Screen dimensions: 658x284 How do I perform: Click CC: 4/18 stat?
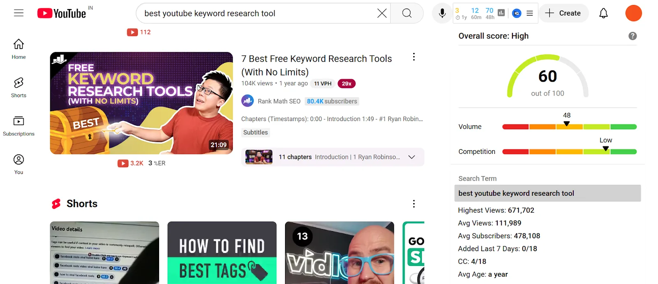coord(472,261)
